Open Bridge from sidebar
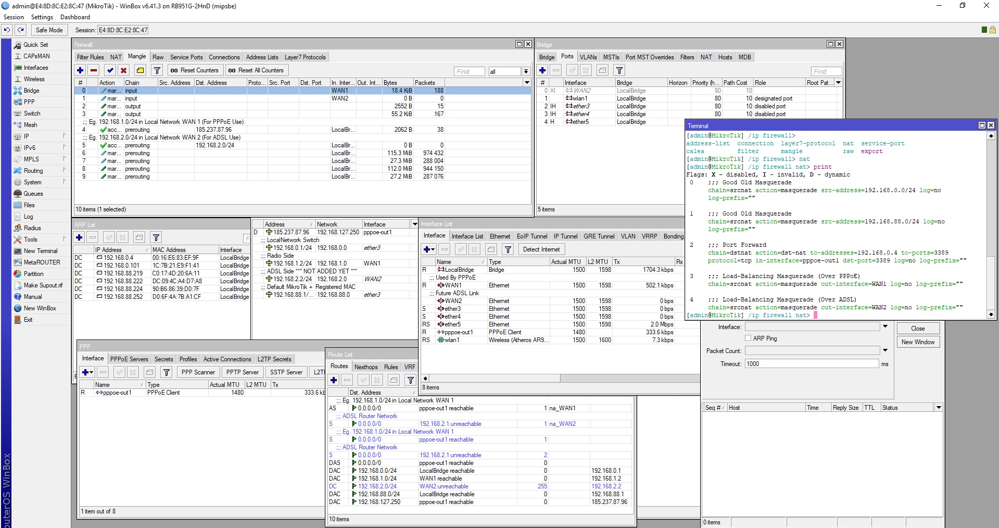The width and height of the screenshot is (999, 528). coord(31,91)
